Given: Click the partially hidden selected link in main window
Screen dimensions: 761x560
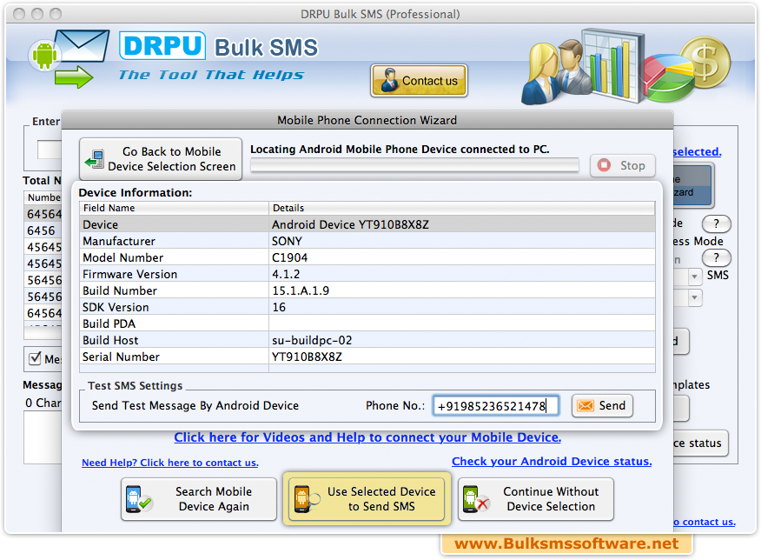Looking at the screenshot, I should pyautogui.click(x=698, y=151).
